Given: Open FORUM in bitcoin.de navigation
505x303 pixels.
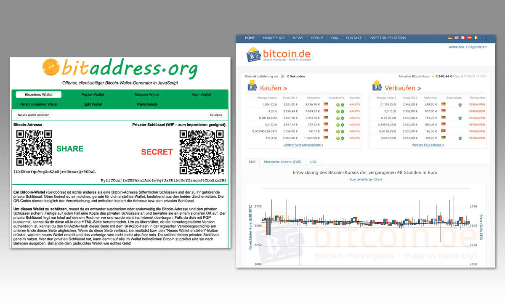Looking at the screenshot, I should (x=317, y=38).
